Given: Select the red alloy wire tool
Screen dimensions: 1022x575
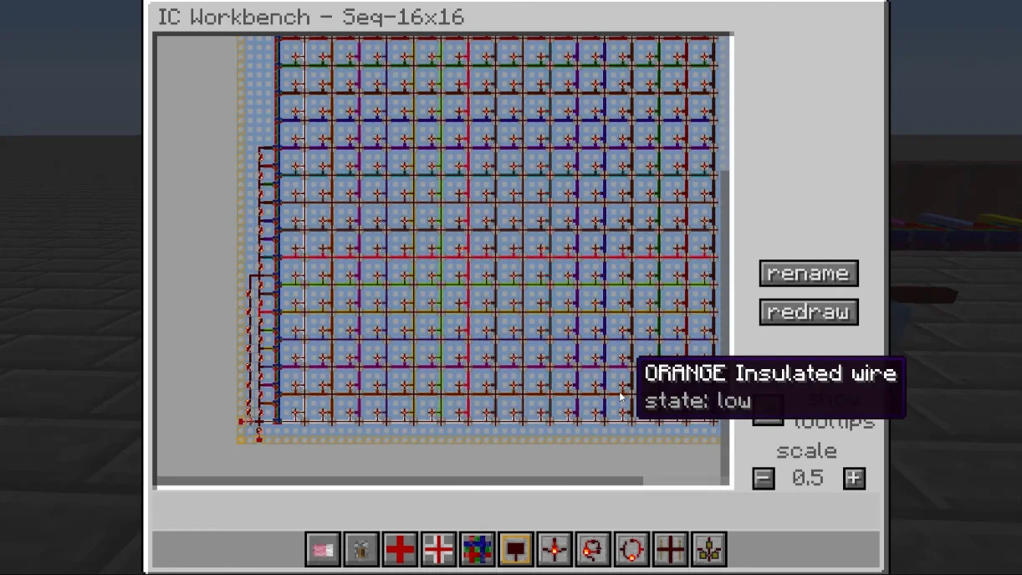Looking at the screenshot, I should pos(400,550).
